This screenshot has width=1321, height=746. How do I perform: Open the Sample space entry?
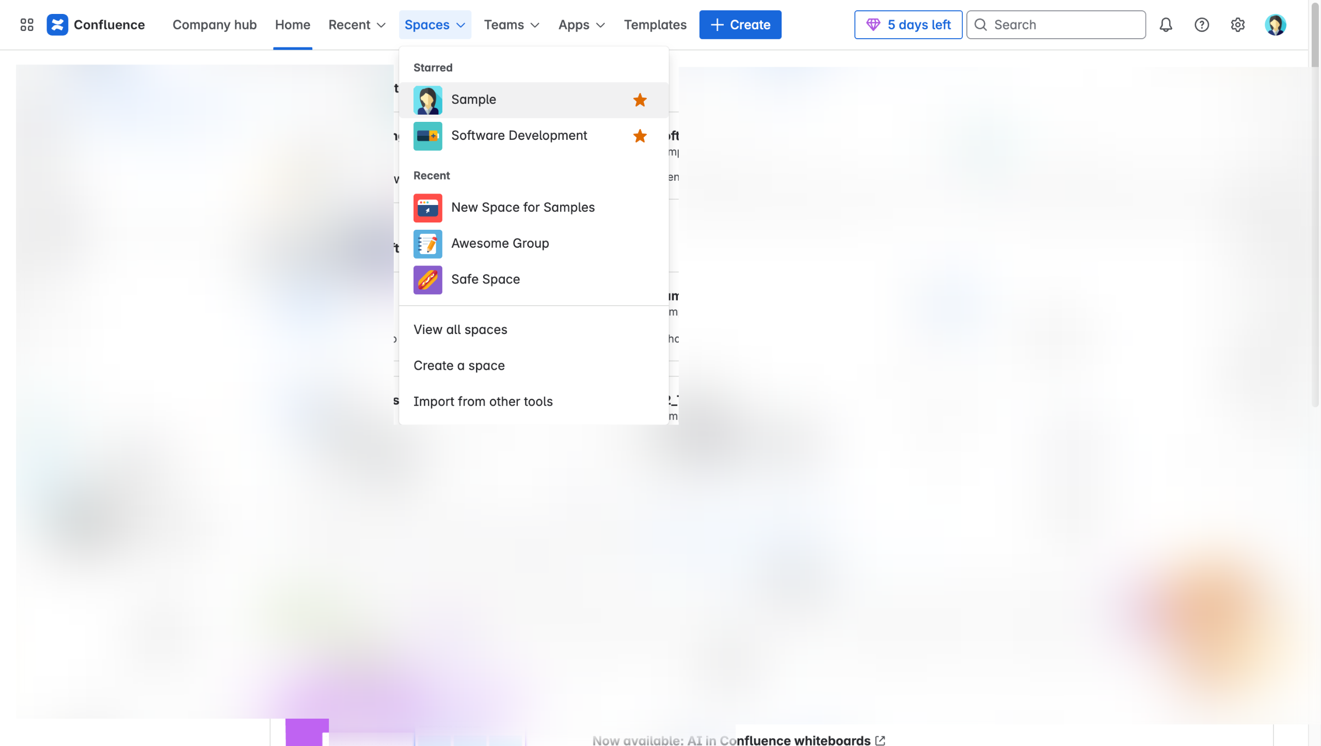coord(534,100)
